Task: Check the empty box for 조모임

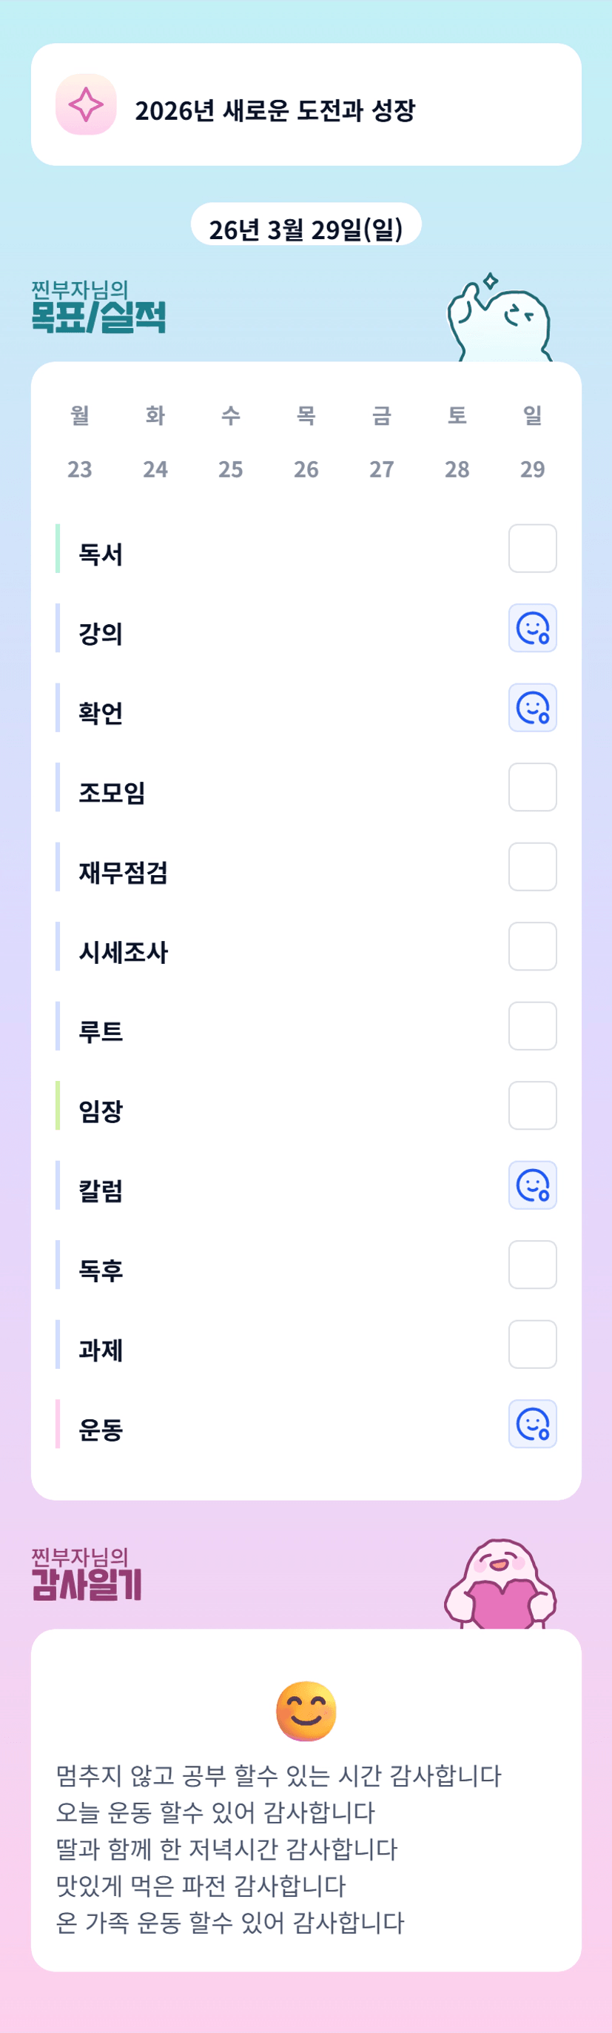Action: (532, 787)
